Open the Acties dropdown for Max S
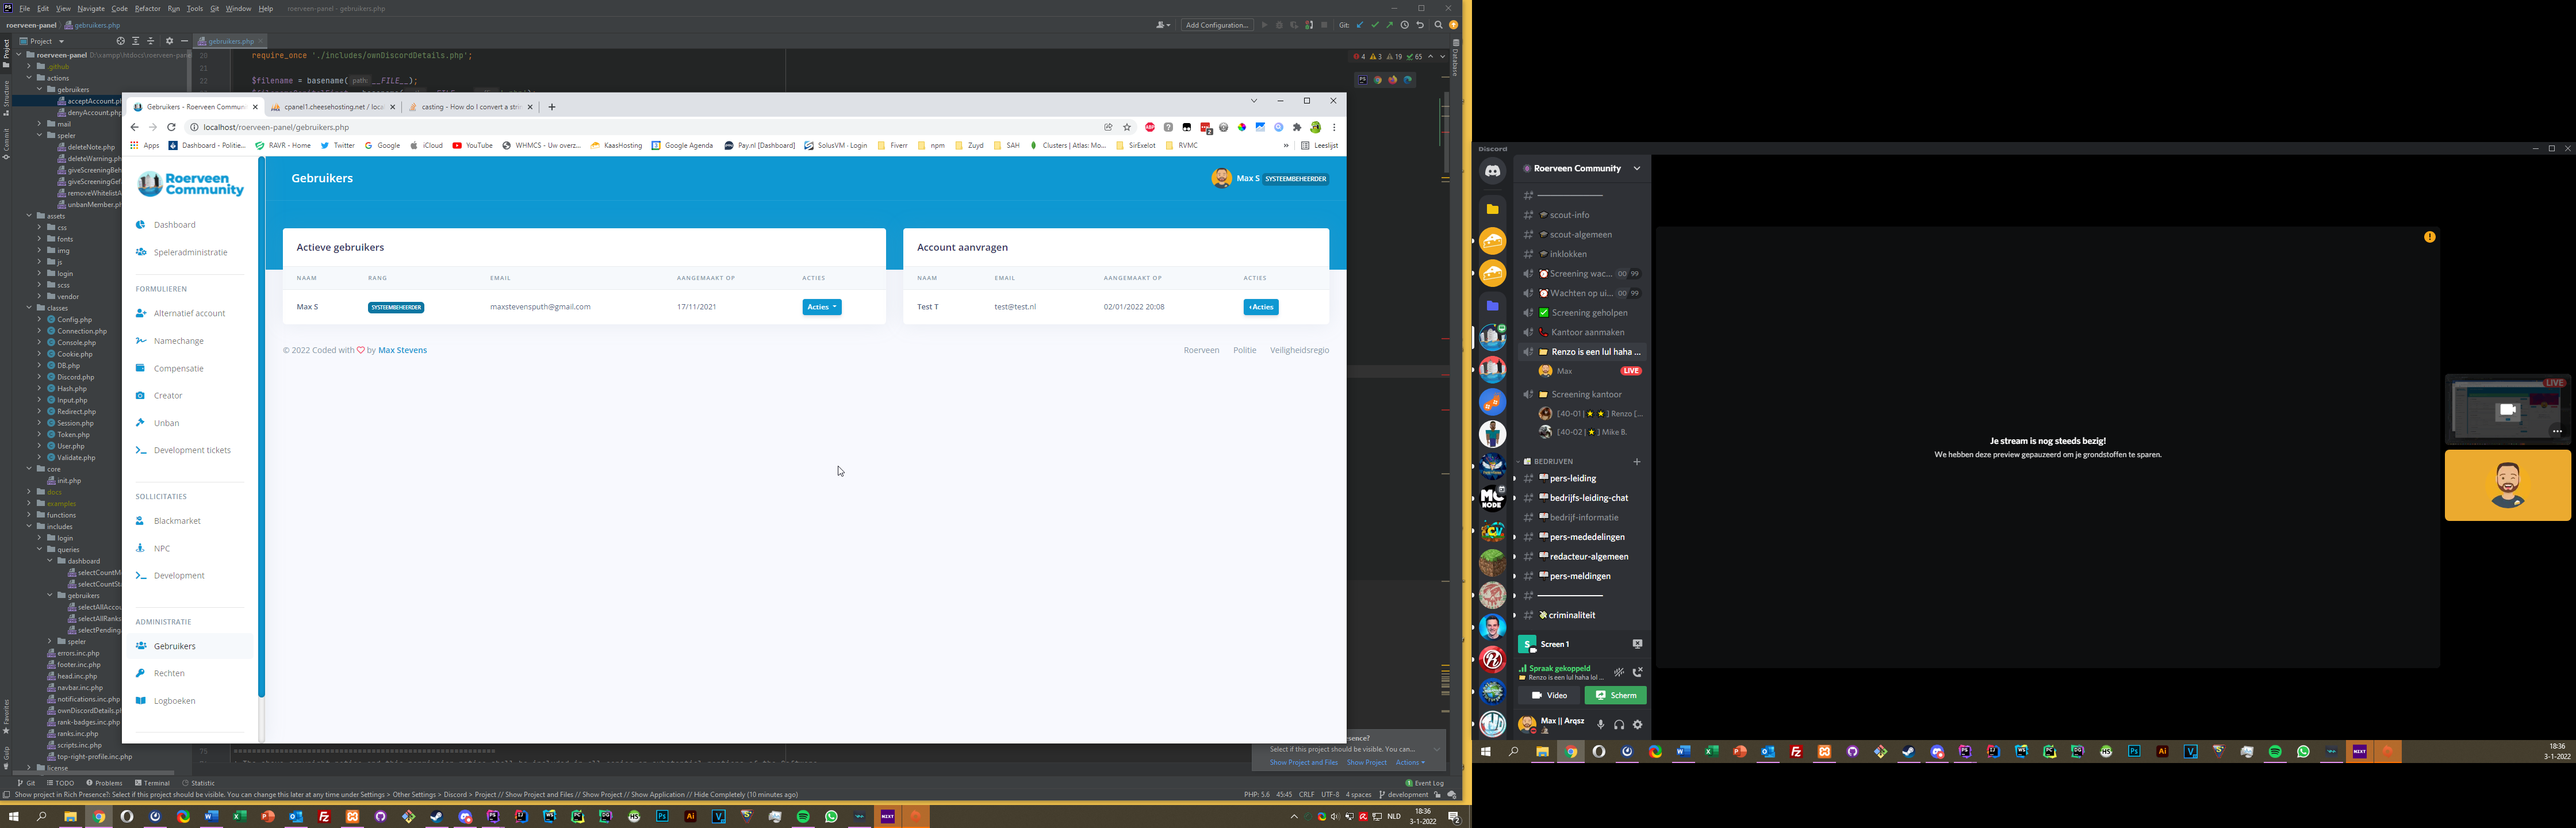Screen dimensions: 2576x828 [821, 307]
